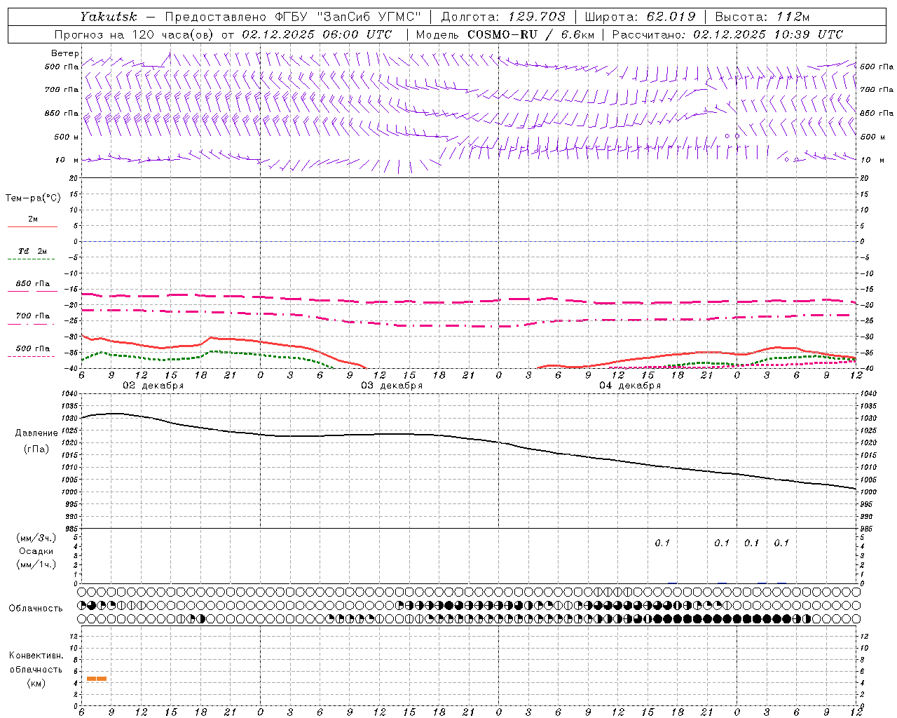Select the Модель COSMO-RU / 6.6км text

[x=505, y=34]
